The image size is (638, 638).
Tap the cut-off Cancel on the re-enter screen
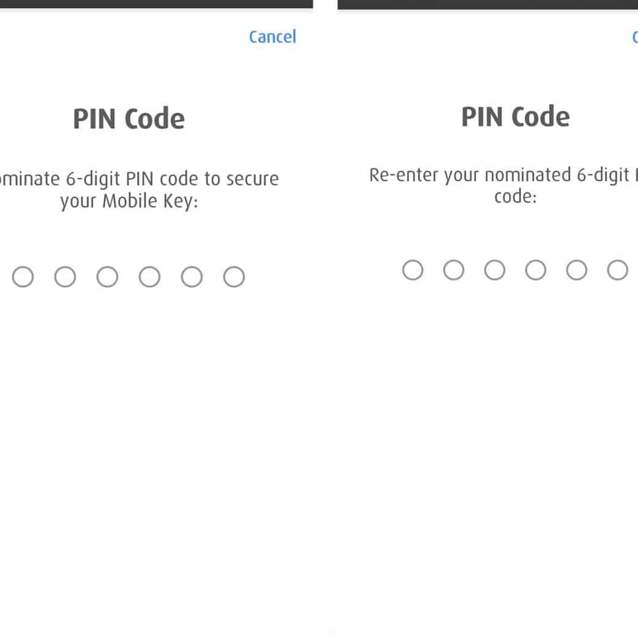click(634, 37)
